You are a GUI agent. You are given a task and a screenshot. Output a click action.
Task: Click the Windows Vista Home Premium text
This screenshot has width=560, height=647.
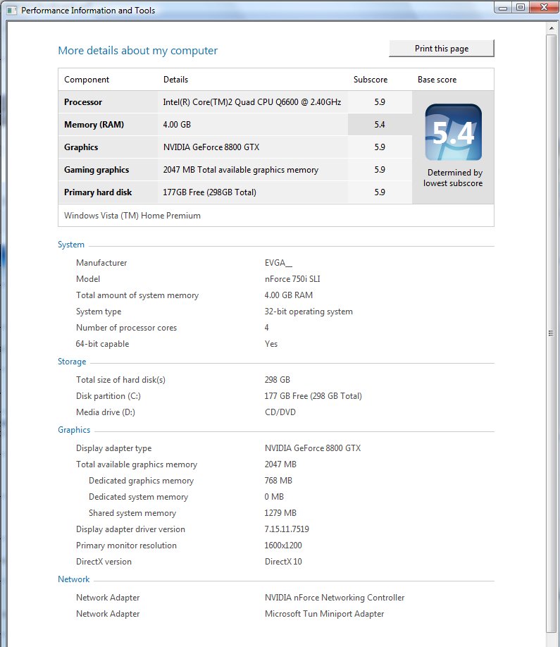[x=132, y=216]
